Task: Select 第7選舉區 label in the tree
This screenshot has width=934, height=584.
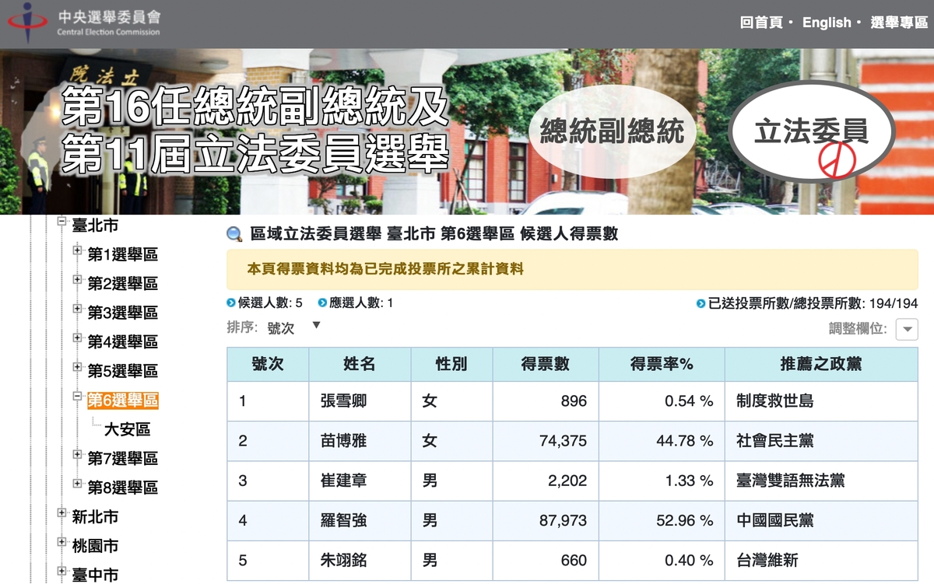Action: [x=123, y=459]
